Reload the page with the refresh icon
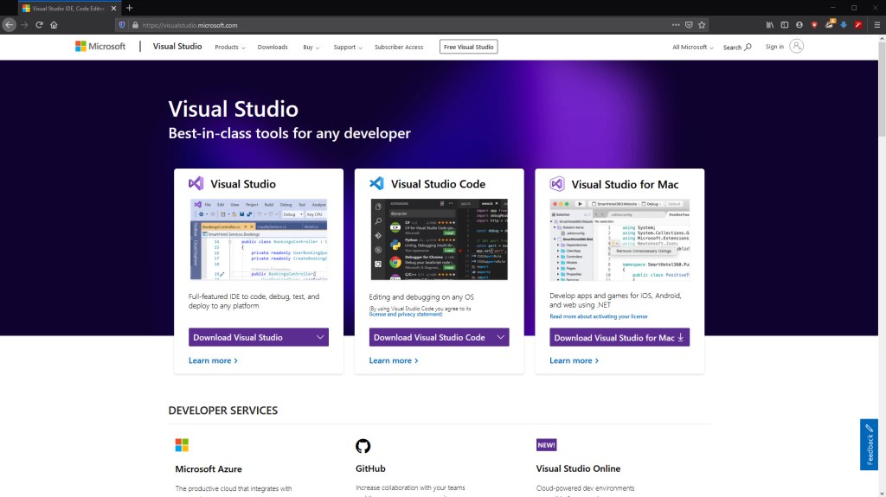 [39, 24]
